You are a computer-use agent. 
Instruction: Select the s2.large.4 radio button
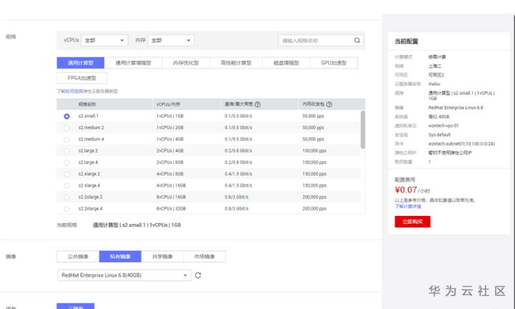tap(67, 162)
